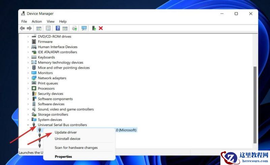Click the red X uninstall device icon
The width and height of the screenshot is (270, 165).
coord(101,28)
